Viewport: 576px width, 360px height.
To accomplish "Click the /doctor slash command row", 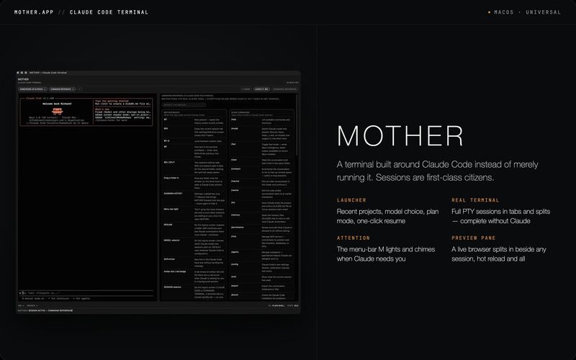I will (x=261, y=297).
